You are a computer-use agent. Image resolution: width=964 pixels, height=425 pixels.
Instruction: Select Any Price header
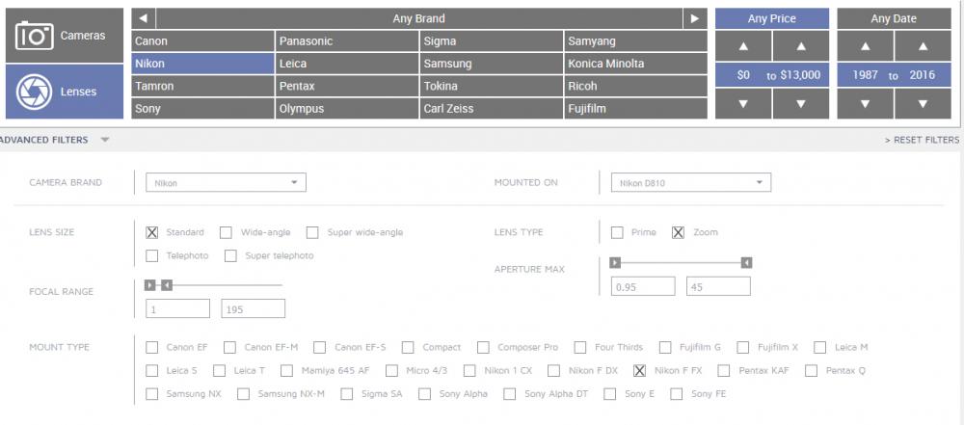(772, 18)
